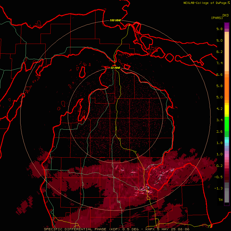This screenshot has height=231, width=231.
Task: Click the 1.0 value on the color scale
Action: [x=219, y=154]
